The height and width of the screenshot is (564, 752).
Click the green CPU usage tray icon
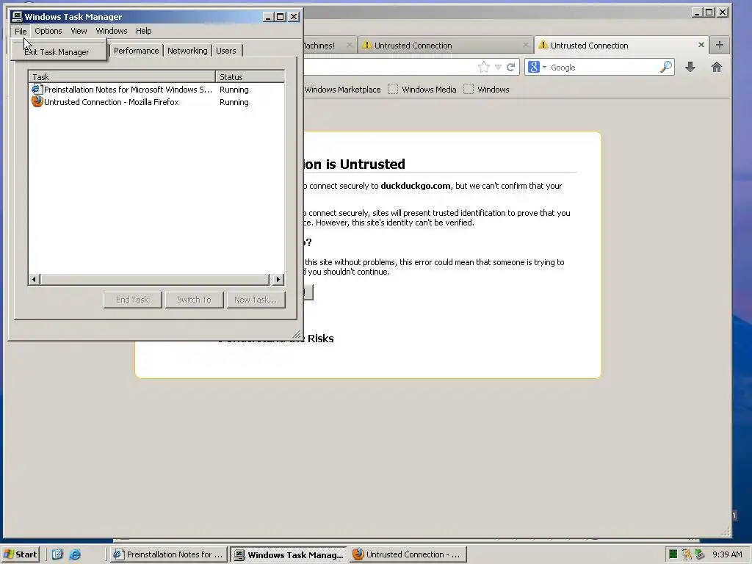(x=673, y=554)
